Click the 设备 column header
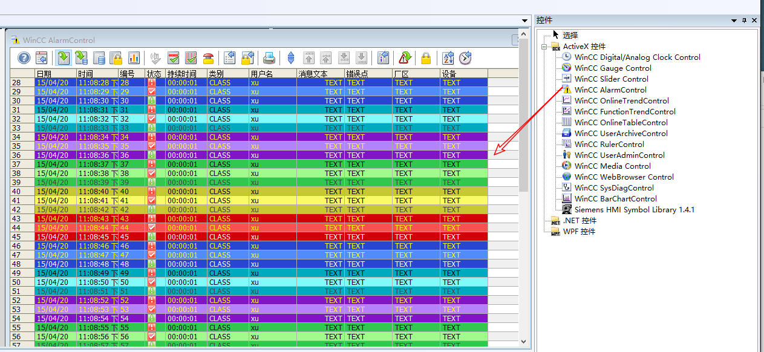 [x=464, y=73]
